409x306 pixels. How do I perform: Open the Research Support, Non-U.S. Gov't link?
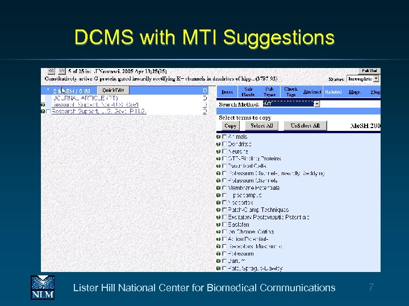(x=95, y=105)
